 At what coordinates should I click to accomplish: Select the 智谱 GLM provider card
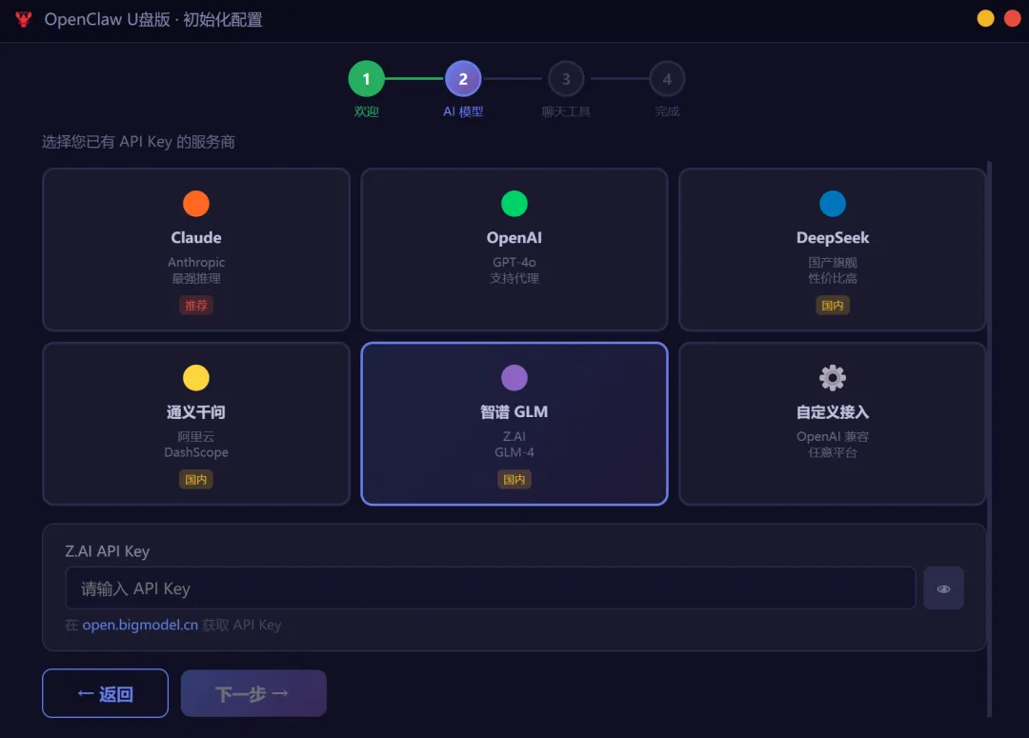(x=514, y=424)
